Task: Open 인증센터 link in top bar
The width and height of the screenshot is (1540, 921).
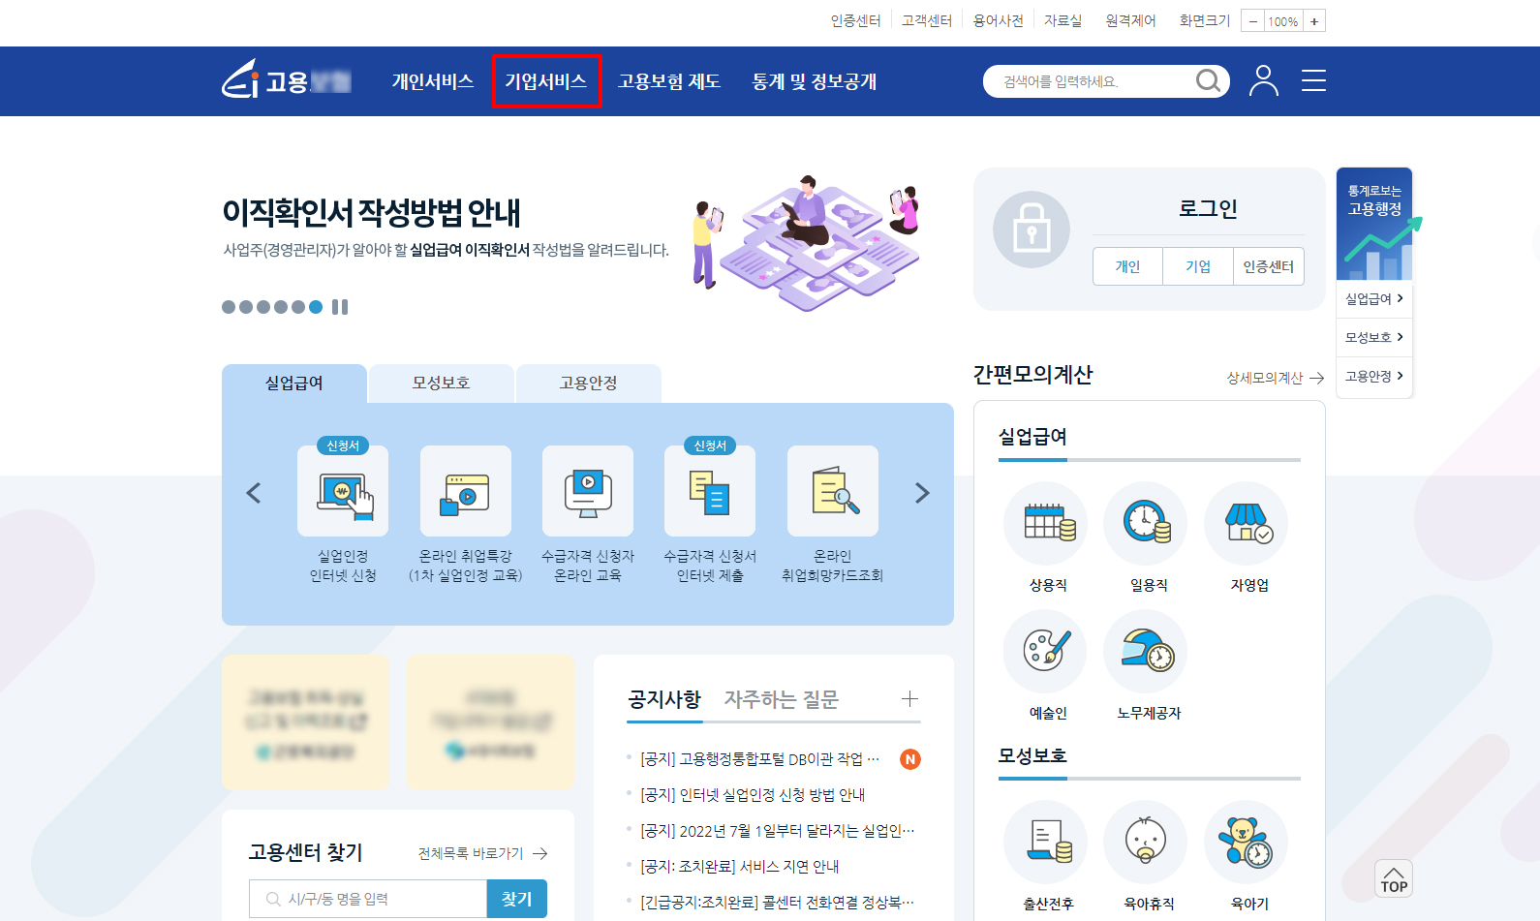Action: (x=855, y=20)
